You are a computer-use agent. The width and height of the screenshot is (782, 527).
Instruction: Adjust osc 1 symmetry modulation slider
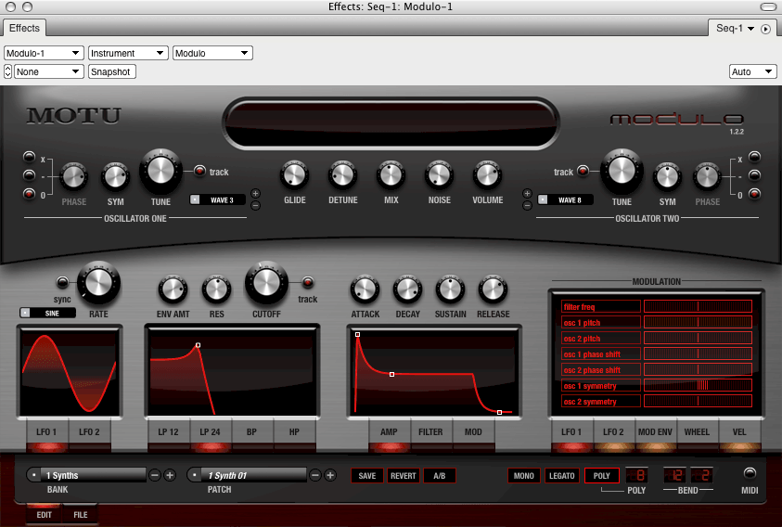[x=698, y=385]
